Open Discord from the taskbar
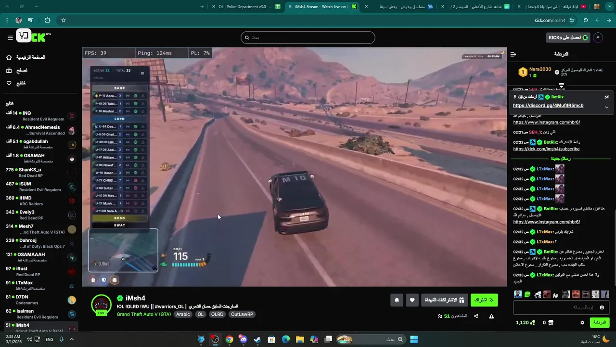This screenshot has height=347, width=616. [243, 339]
